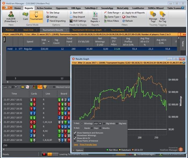Select Winnings for Y-Axis

[82, 123]
